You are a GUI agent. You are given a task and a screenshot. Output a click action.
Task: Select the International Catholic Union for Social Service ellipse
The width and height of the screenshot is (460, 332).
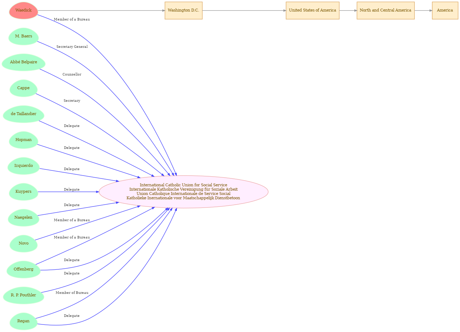tap(184, 192)
